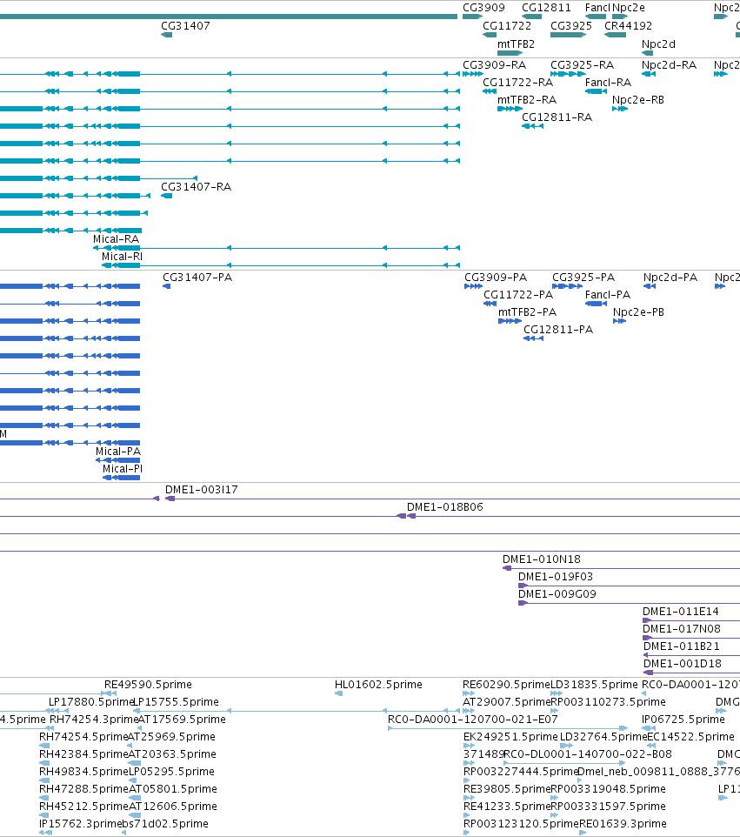Select the CG11722-RA transcript

point(490,91)
